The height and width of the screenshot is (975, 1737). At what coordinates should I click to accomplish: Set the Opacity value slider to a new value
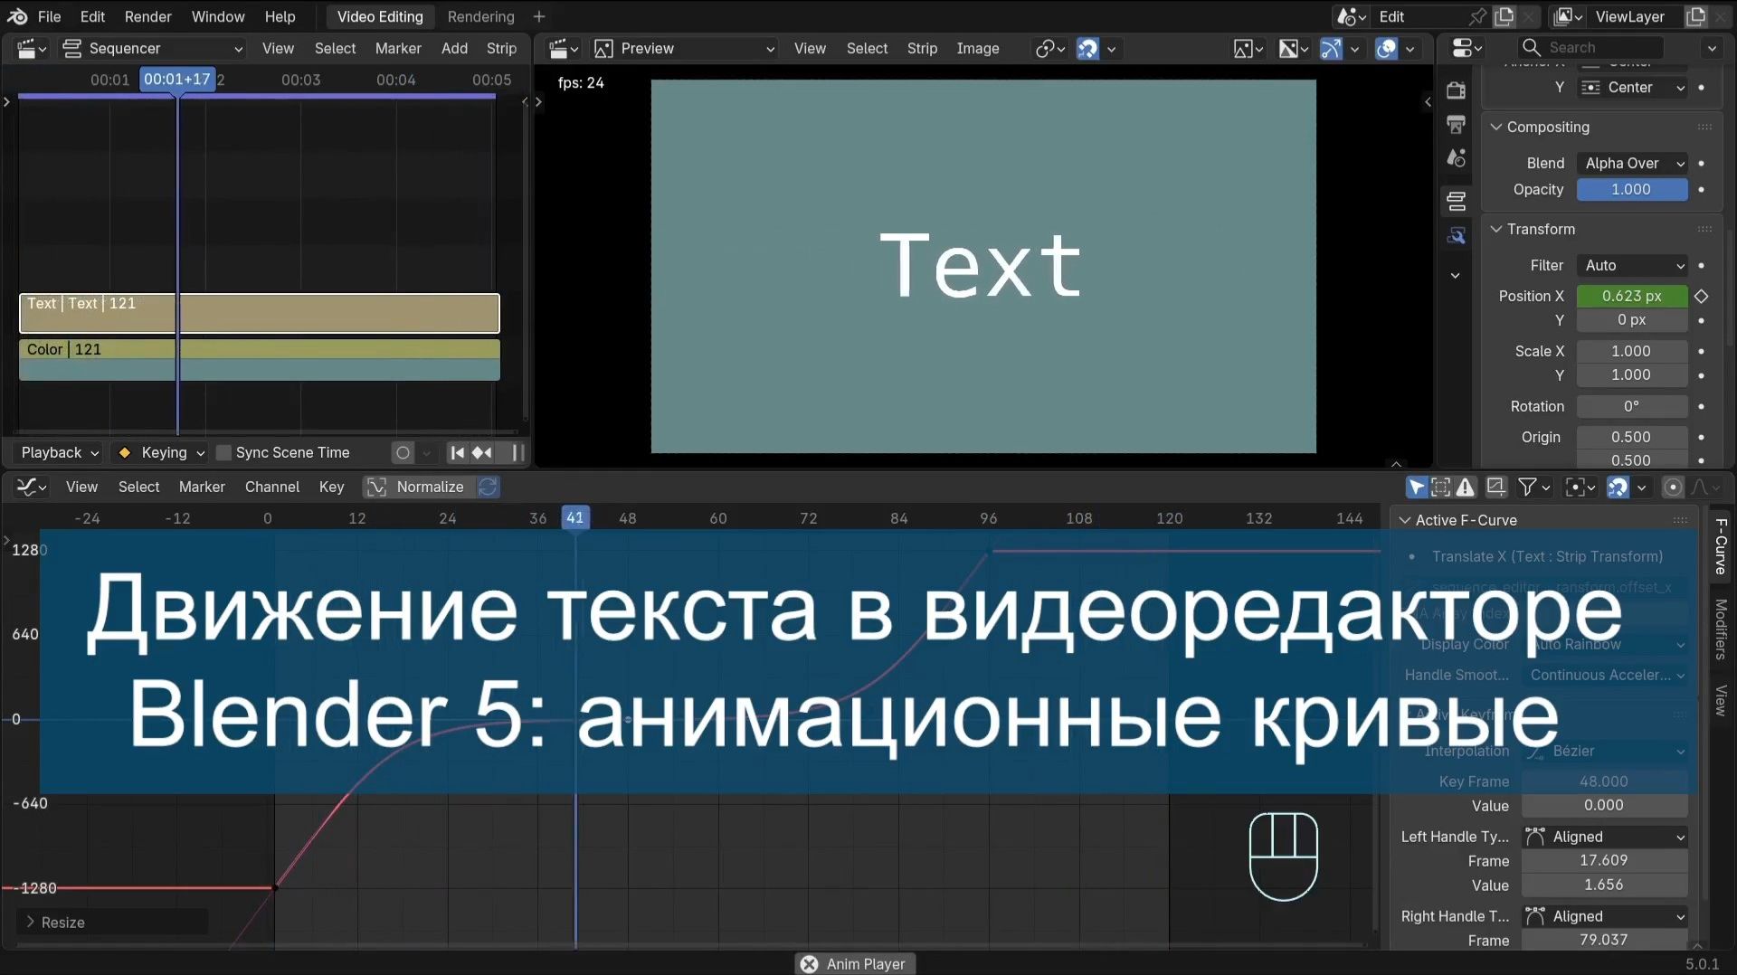pyautogui.click(x=1631, y=189)
